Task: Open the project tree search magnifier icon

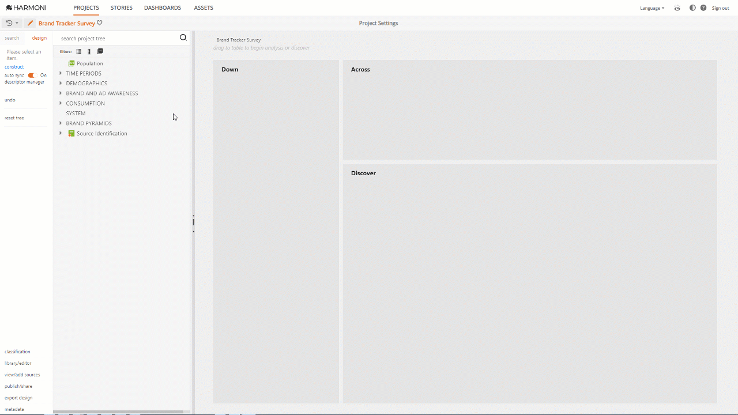Action: [x=183, y=37]
